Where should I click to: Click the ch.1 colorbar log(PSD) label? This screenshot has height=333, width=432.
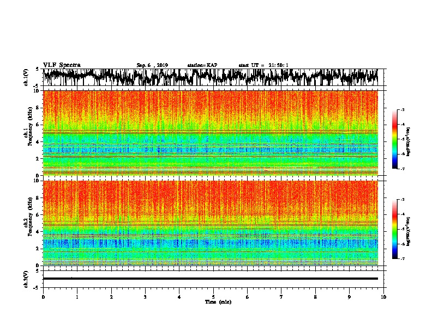(x=408, y=141)
